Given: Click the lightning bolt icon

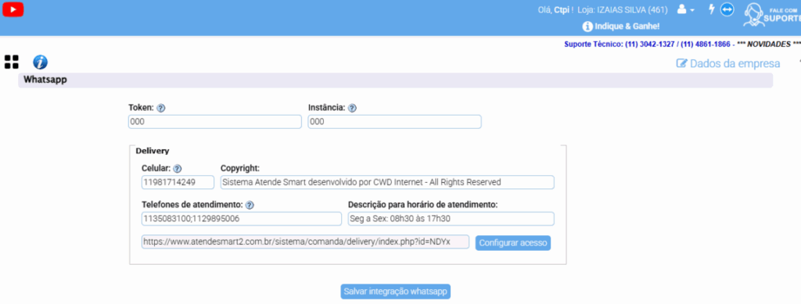Looking at the screenshot, I should 711,9.
